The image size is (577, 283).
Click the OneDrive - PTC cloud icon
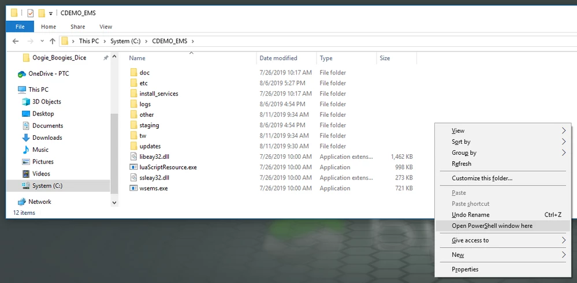pyautogui.click(x=22, y=74)
